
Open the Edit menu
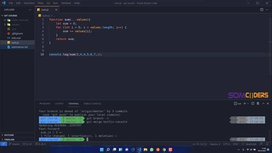(18, 3)
